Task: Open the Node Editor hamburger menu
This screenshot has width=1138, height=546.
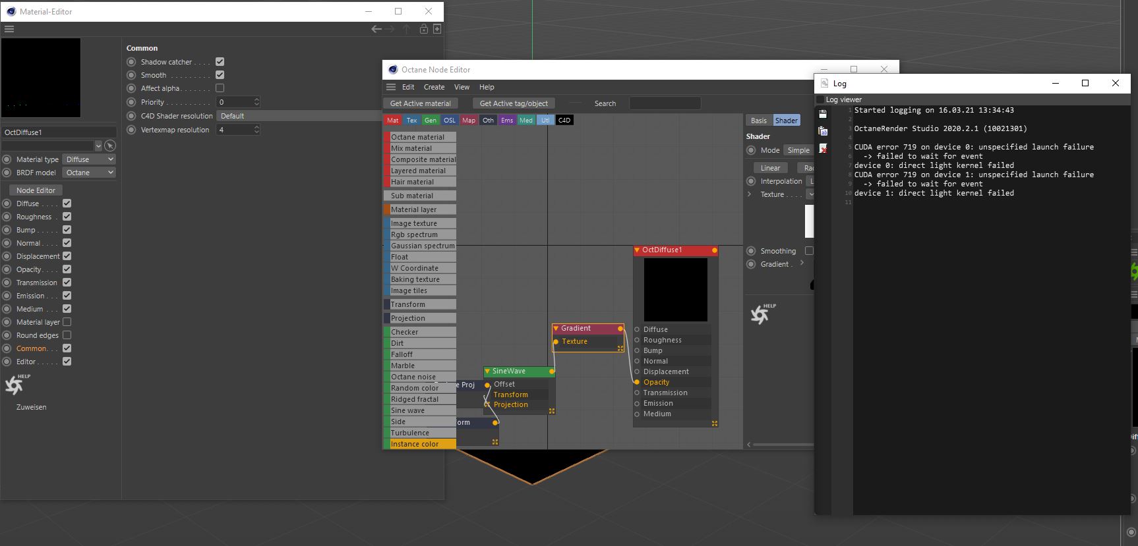Action: [391, 87]
